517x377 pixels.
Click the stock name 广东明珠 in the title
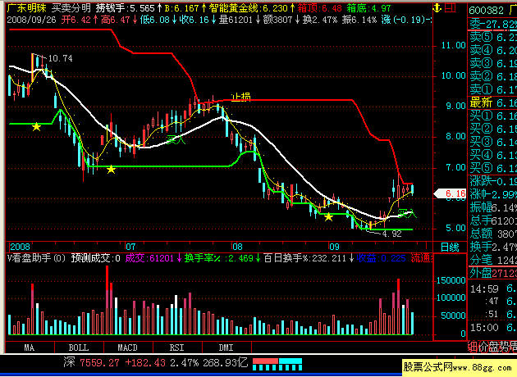click(27, 8)
